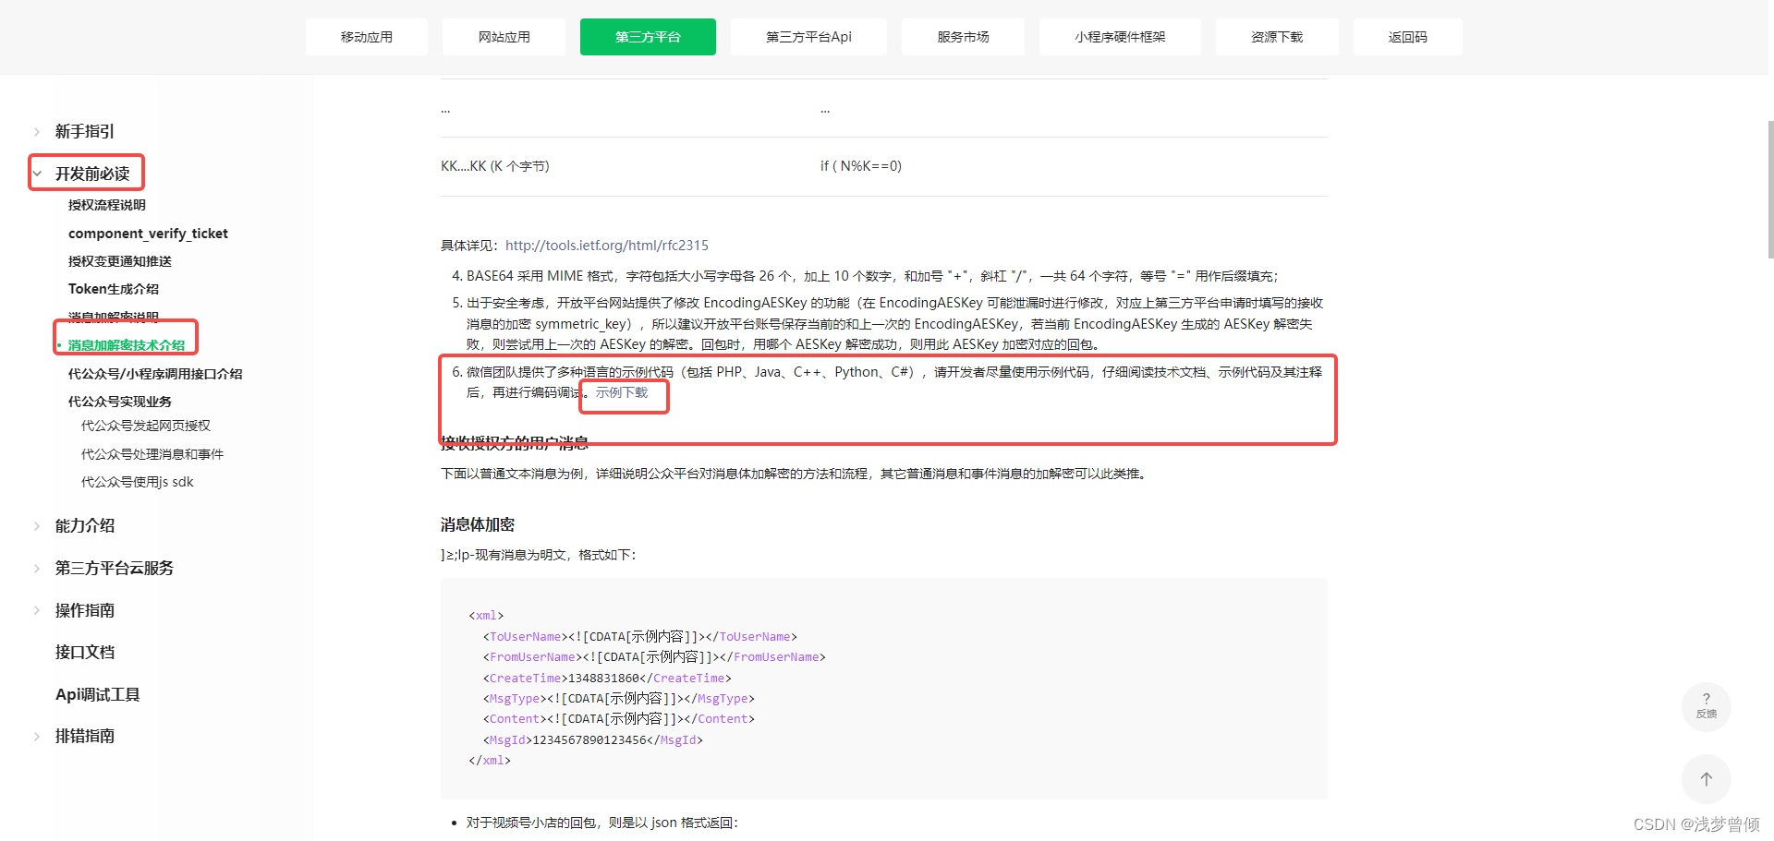Viewport: 1774px width, 841px height.
Task: Click the bullet about 视频号小店 json 格式返回
Action: pyautogui.click(x=601, y=823)
